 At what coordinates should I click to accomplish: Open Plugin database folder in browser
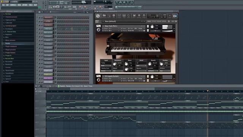click(11, 46)
